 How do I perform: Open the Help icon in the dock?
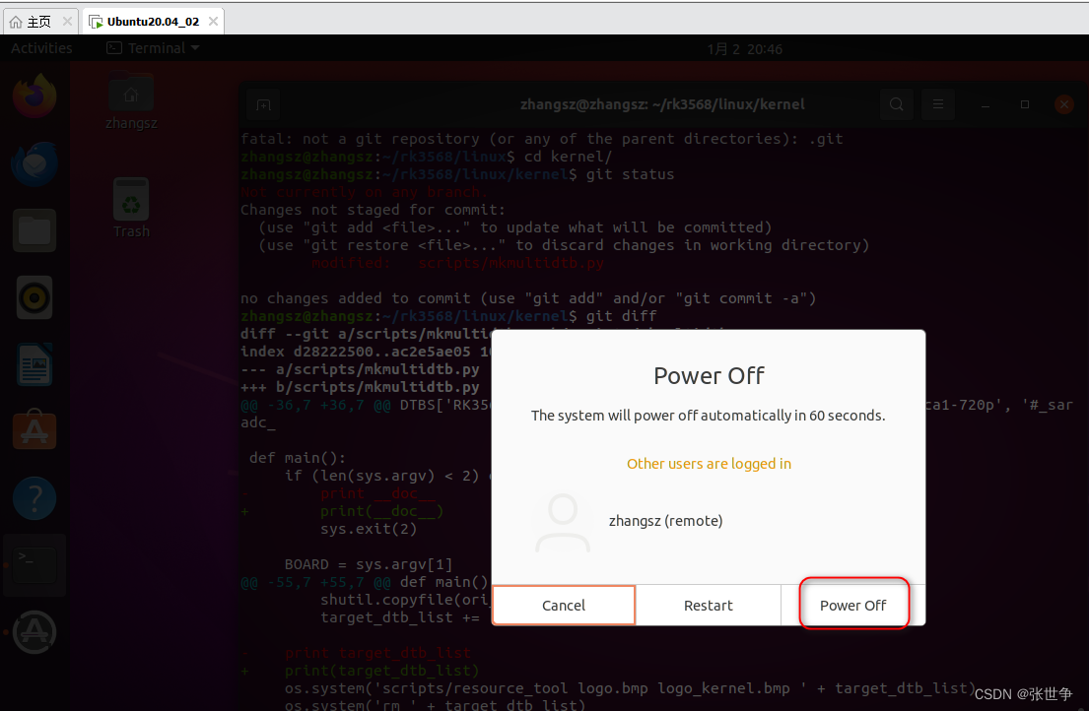(x=34, y=498)
